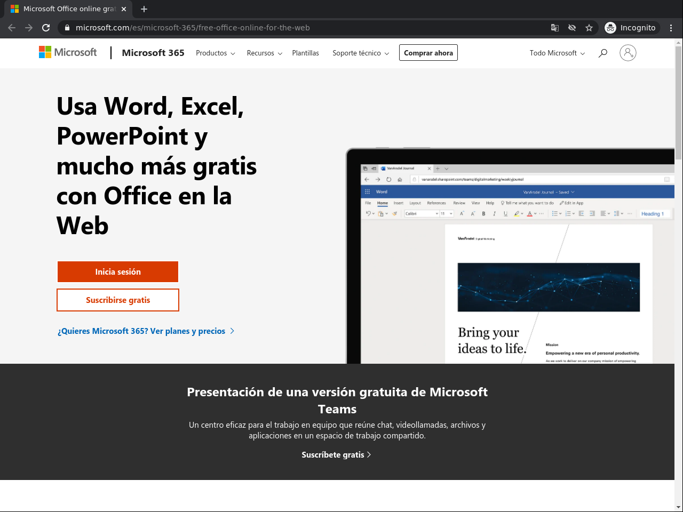Image resolution: width=683 pixels, height=512 pixels.
Task: Click the tracking protection eye icon
Action: 572,28
